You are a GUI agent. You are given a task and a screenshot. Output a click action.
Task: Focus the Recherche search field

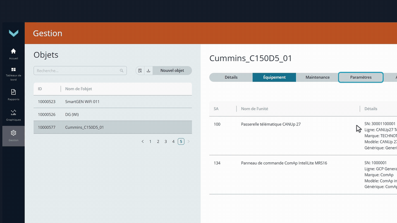(80, 71)
